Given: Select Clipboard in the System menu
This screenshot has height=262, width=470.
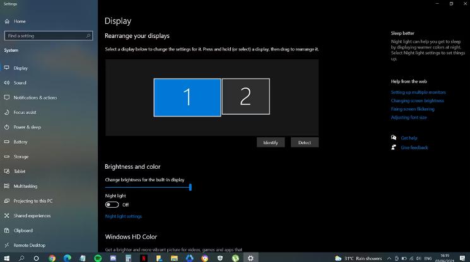Looking at the screenshot, I should 23,231.
